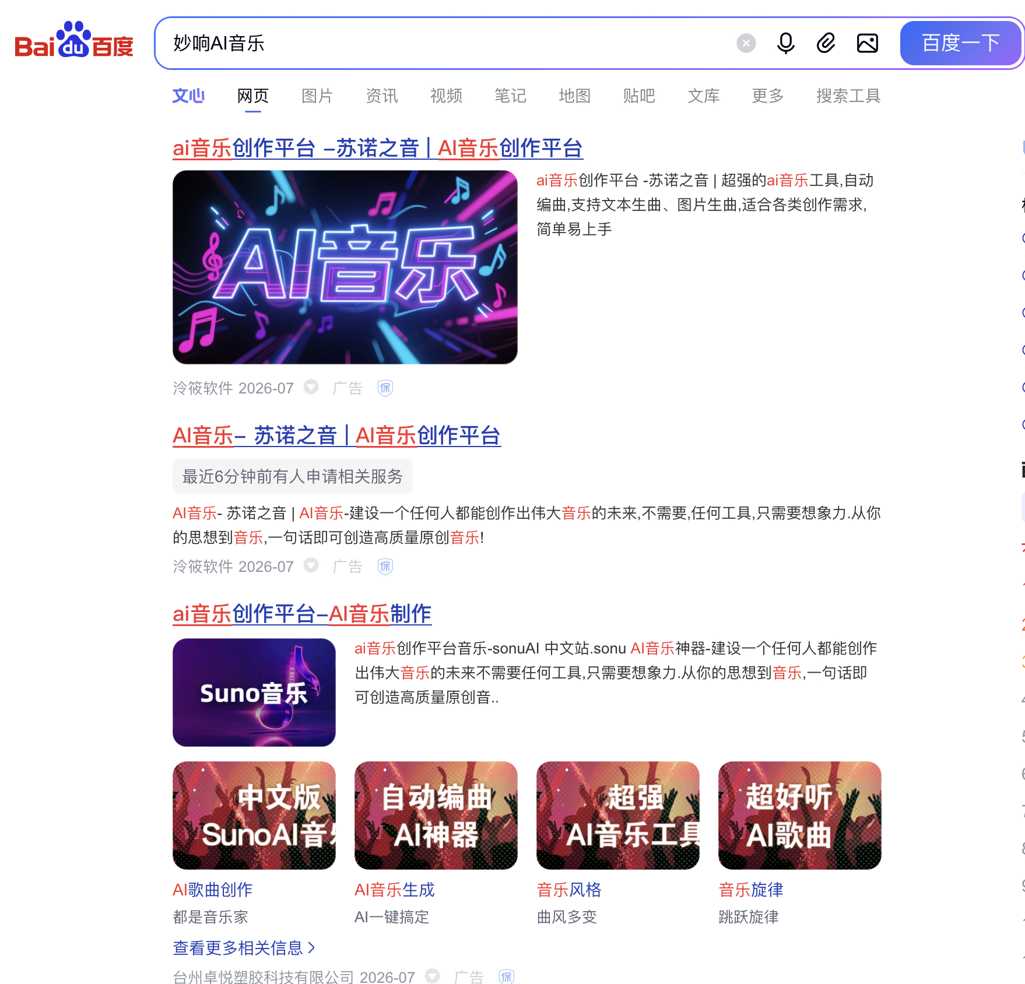Open the 自动编曲 AI神器 card image
The height and width of the screenshot is (984, 1025).
436,816
